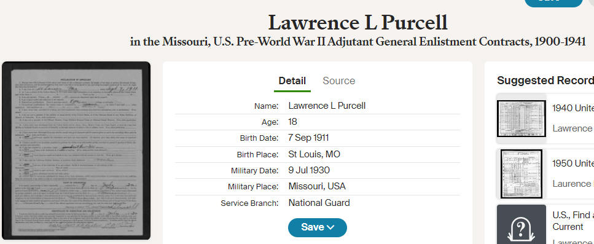This screenshot has height=244, width=594.
Task: Click the Birth Place value St Louis, MO
Action: pos(314,154)
